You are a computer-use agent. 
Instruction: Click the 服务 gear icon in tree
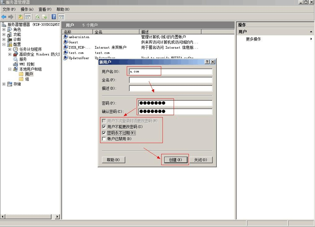[16, 59]
